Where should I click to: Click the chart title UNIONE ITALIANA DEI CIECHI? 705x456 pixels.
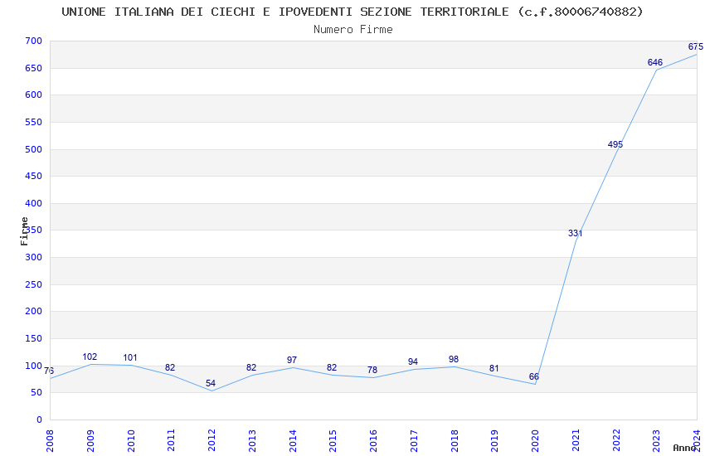click(352, 12)
